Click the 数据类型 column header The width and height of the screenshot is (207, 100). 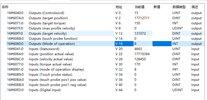pos(181,7)
